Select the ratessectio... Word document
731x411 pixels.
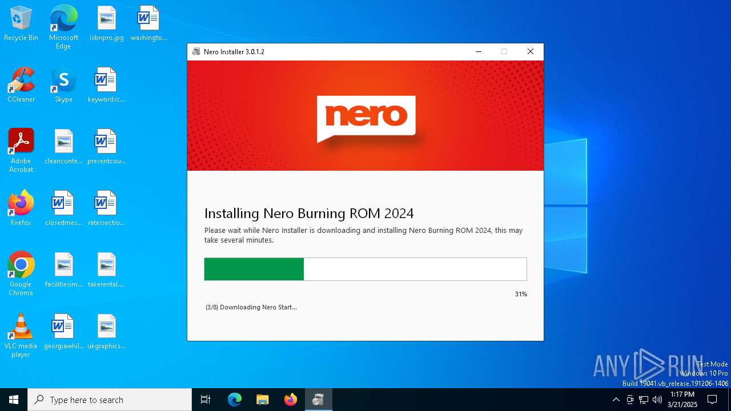(106, 209)
